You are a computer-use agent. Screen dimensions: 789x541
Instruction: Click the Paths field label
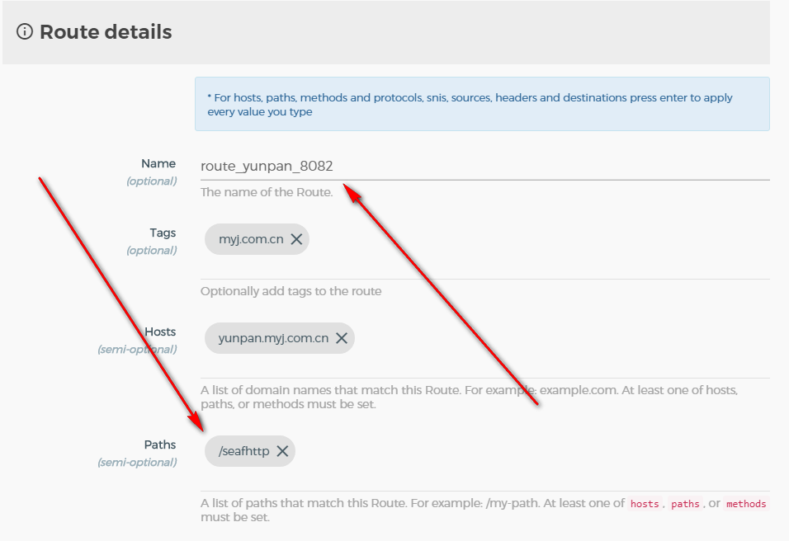pyautogui.click(x=160, y=445)
